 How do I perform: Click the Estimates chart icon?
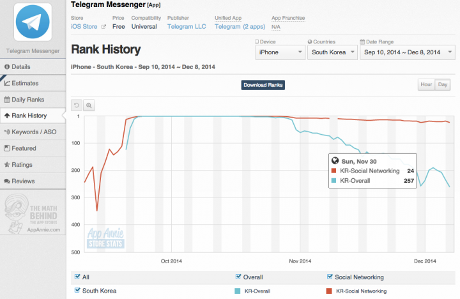[x=7, y=83]
